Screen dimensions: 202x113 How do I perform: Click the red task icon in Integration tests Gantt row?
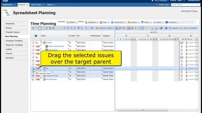coord(182,76)
